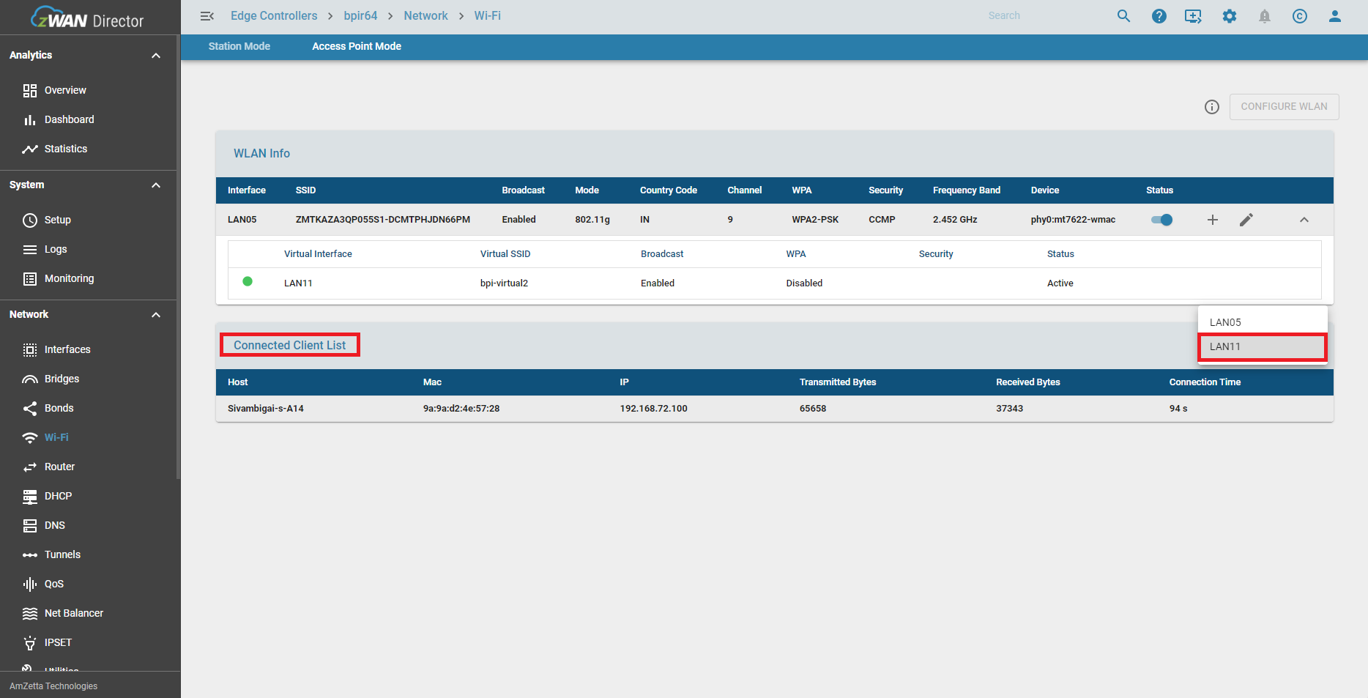Open the Wi-Fi section in the sidebar
The width and height of the screenshot is (1368, 698).
(56, 437)
